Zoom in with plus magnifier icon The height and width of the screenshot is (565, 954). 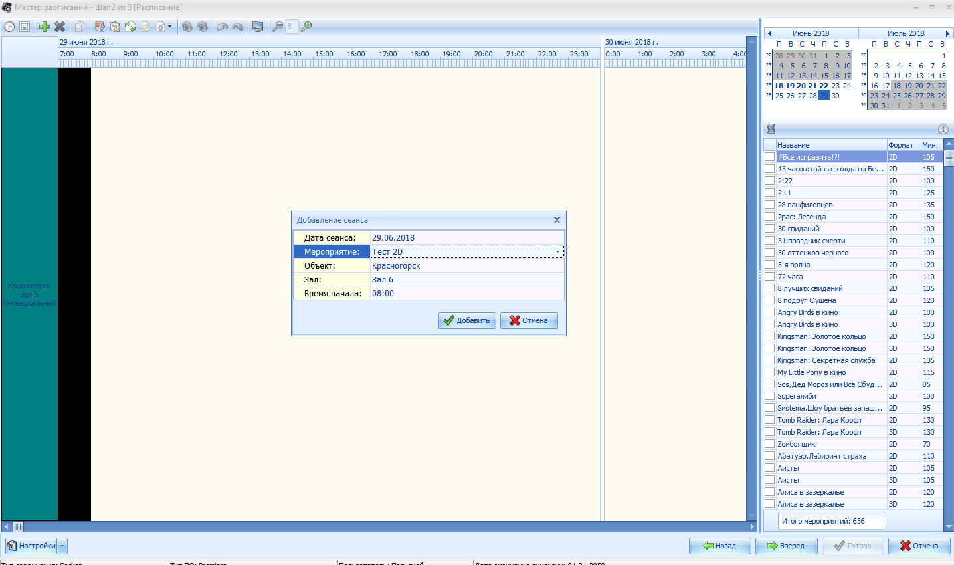click(306, 27)
